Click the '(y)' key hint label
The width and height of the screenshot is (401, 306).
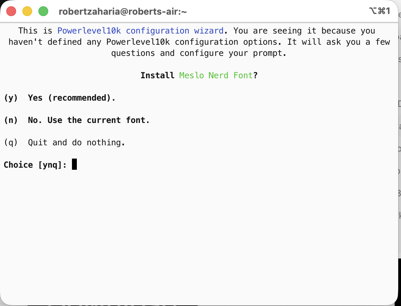point(11,98)
